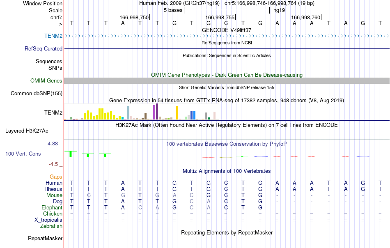Click the largest green PhyloP conservation bar
This screenshot has width=390, height=248.
coord(71,154)
